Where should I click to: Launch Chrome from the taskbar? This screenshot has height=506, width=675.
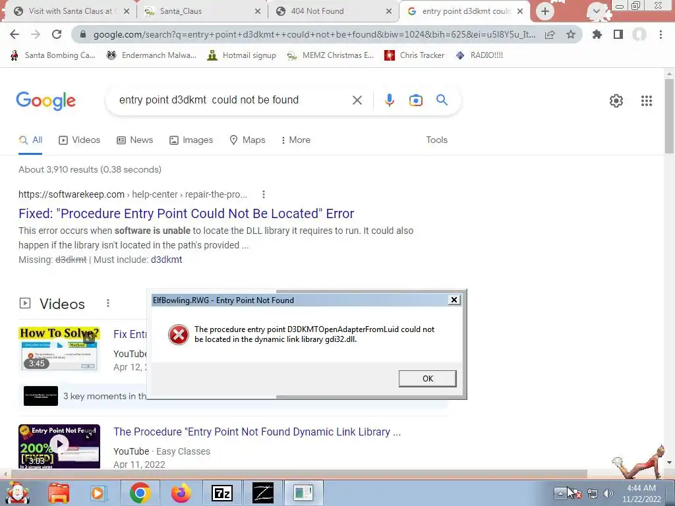(140, 493)
